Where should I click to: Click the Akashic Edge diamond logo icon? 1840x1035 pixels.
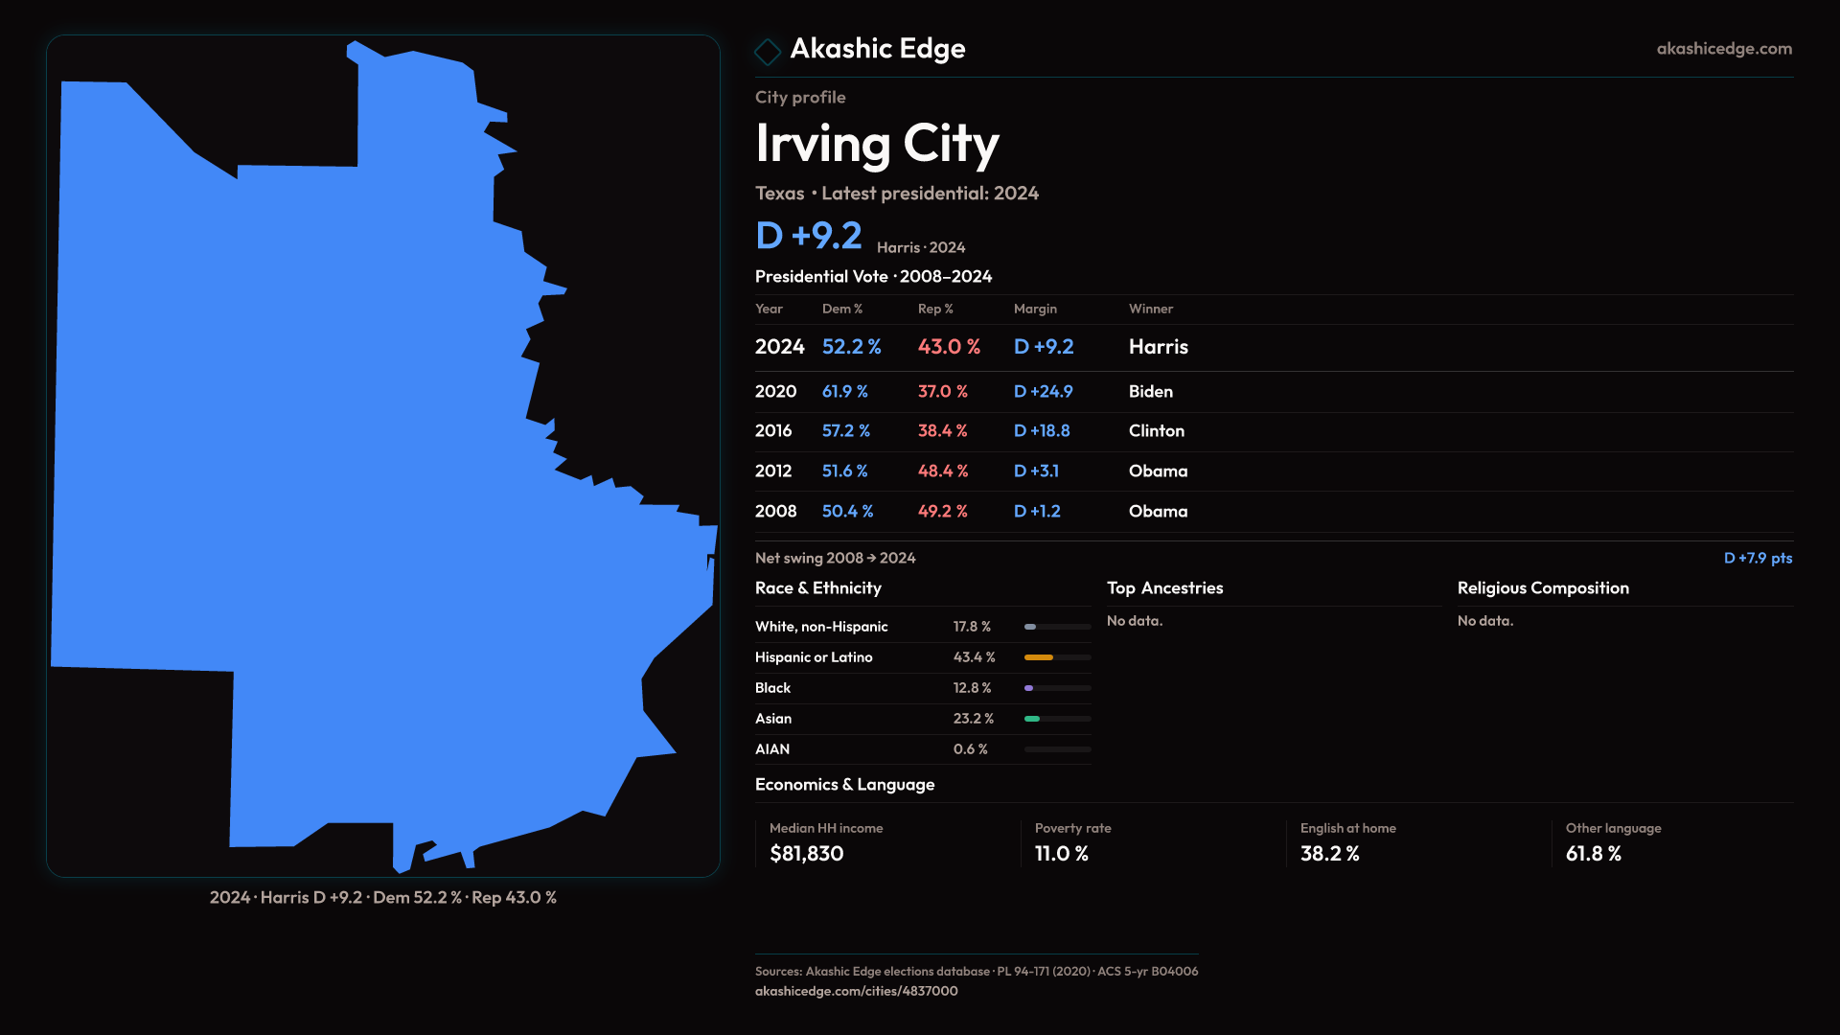pos(768,51)
